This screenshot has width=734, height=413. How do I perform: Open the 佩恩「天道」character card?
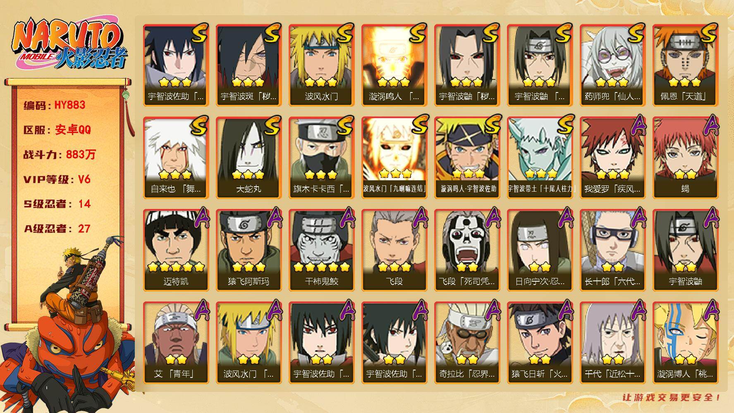tap(685, 65)
